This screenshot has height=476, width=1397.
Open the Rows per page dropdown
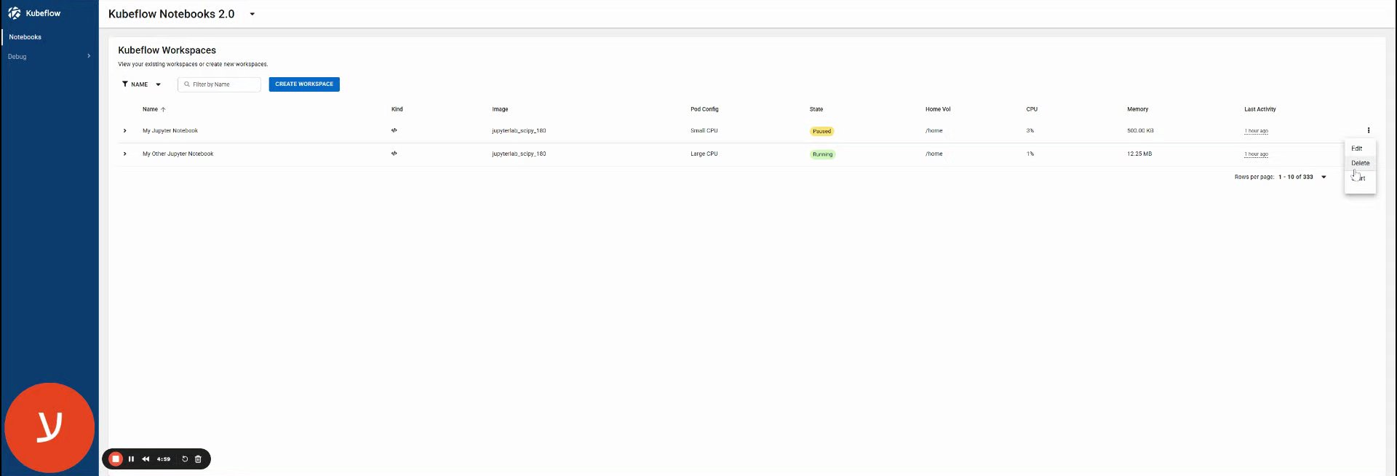1324,177
